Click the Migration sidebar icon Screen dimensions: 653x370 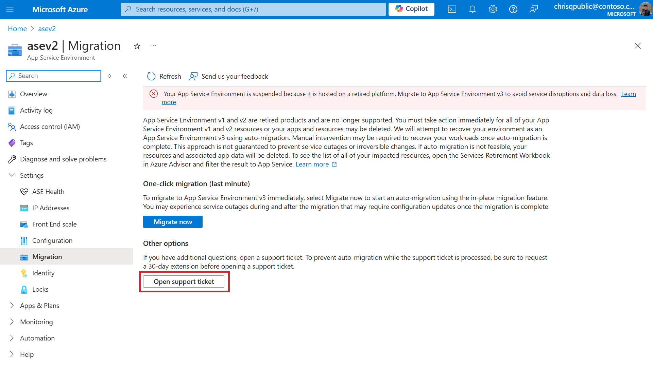(x=24, y=256)
